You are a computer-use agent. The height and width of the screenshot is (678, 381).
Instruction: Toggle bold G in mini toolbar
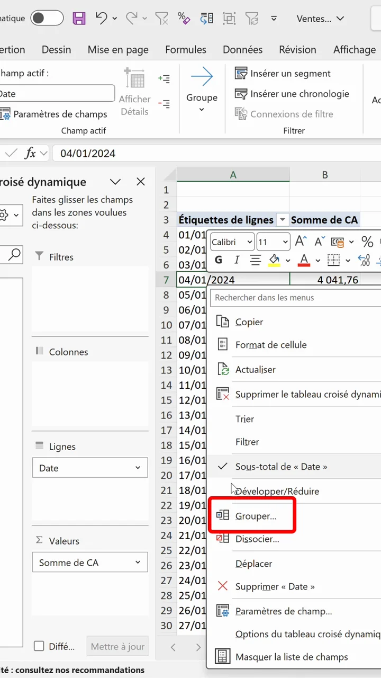click(219, 260)
